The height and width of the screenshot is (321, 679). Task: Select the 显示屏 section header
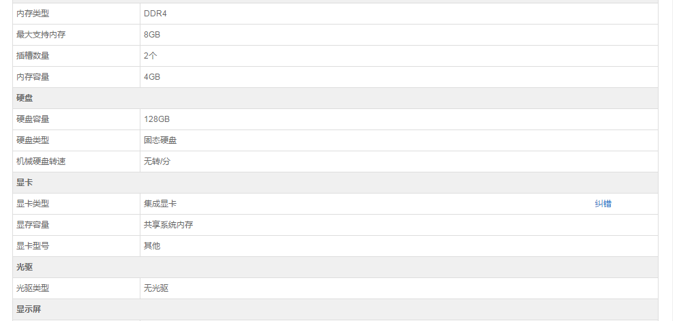(x=335, y=309)
